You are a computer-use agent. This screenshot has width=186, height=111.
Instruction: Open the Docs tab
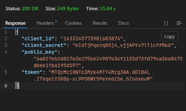coord(123,23)
